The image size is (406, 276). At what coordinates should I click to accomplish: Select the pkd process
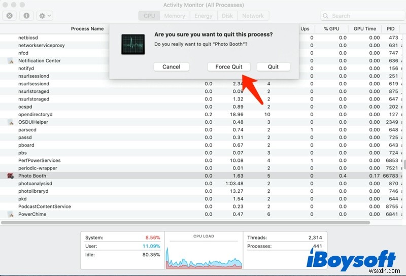pyautogui.click(x=22, y=199)
